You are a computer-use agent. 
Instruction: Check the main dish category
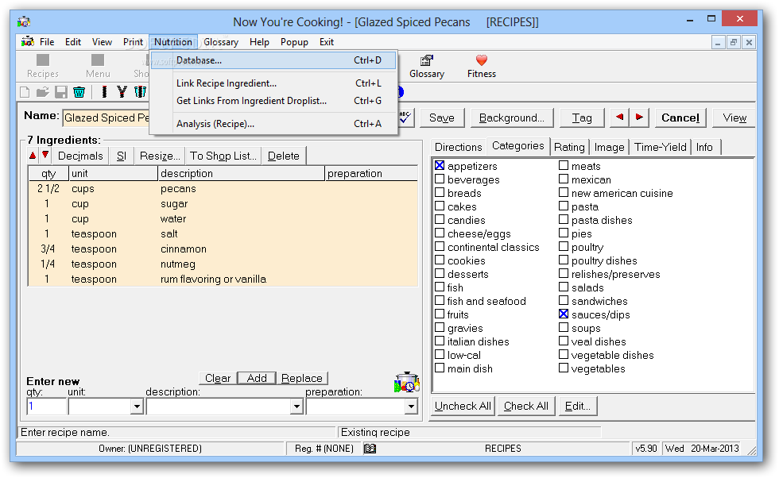tap(440, 368)
